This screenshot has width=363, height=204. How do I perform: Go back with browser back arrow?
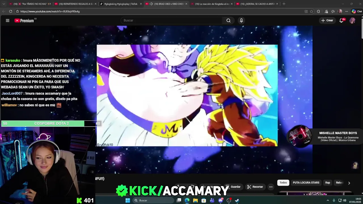pyautogui.click(x=4, y=11)
